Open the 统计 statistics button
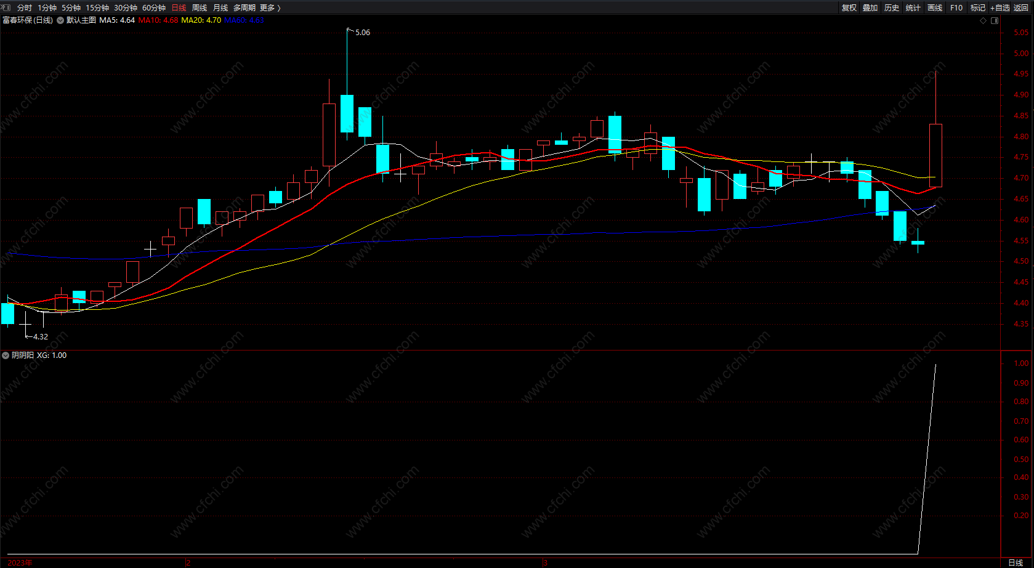This screenshot has height=568, width=1034. pyautogui.click(x=913, y=8)
